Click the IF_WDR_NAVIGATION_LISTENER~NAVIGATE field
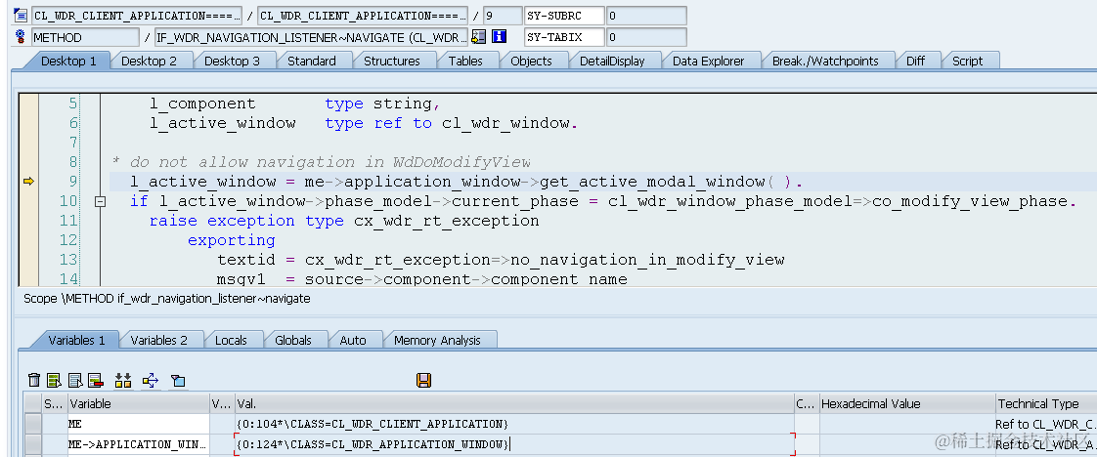 [x=312, y=37]
